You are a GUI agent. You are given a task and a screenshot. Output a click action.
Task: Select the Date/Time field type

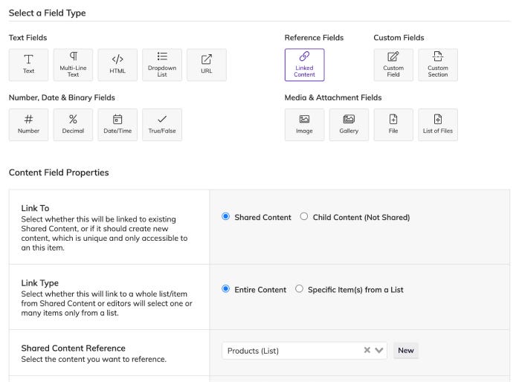[117, 125]
